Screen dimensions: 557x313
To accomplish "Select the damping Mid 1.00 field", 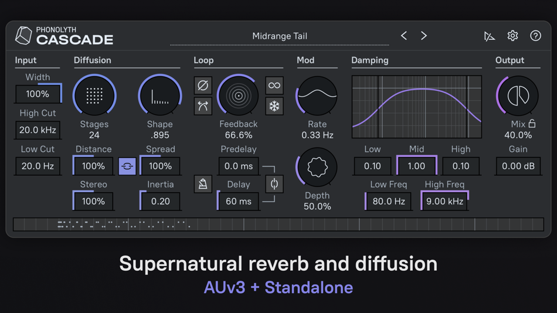I will pyautogui.click(x=416, y=166).
